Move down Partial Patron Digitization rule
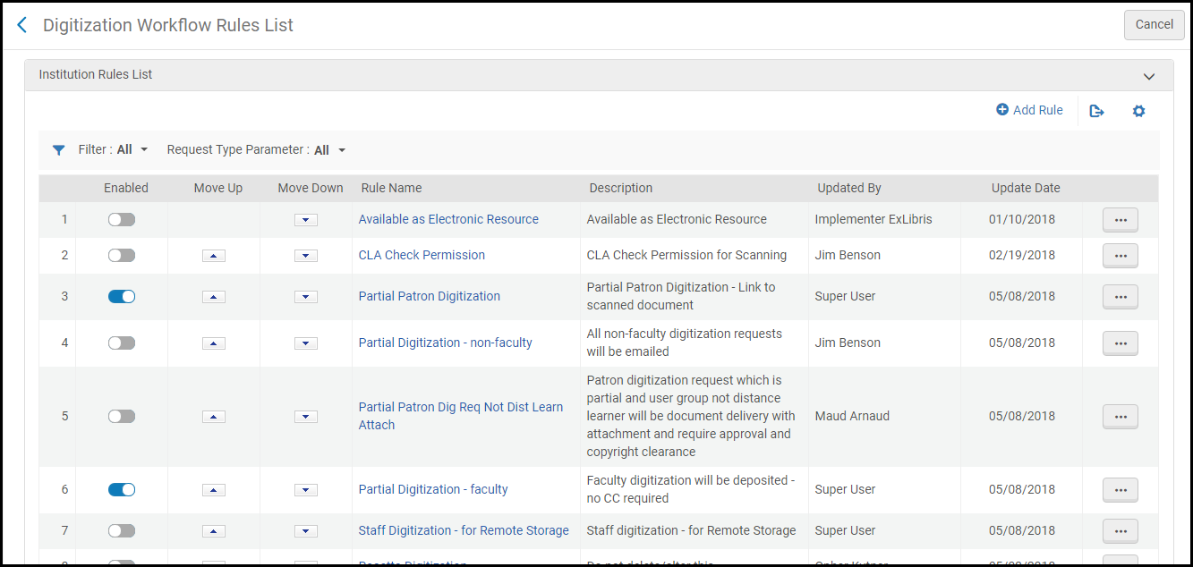This screenshot has width=1193, height=567. [x=306, y=297]
